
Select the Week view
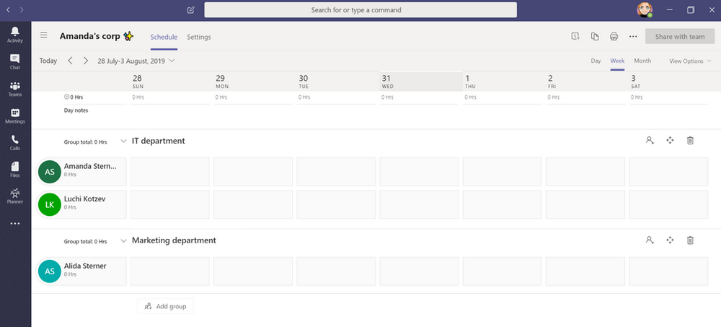point(617,61)
